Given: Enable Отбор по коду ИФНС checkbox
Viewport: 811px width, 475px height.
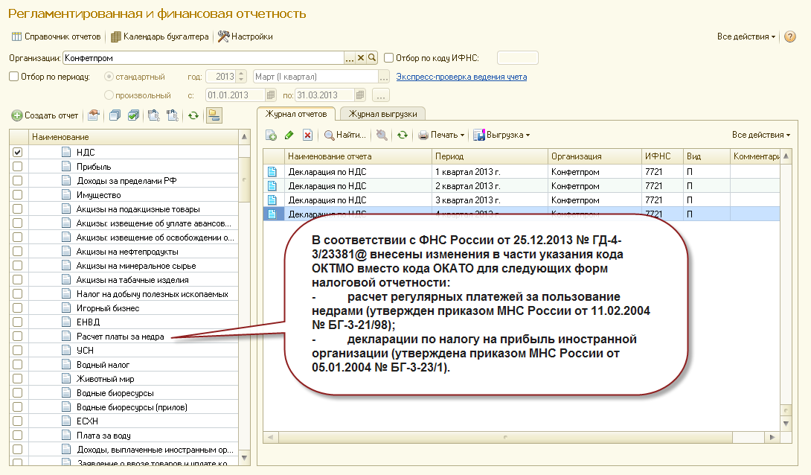Looking at the screenshot, I should coord(389,58).
